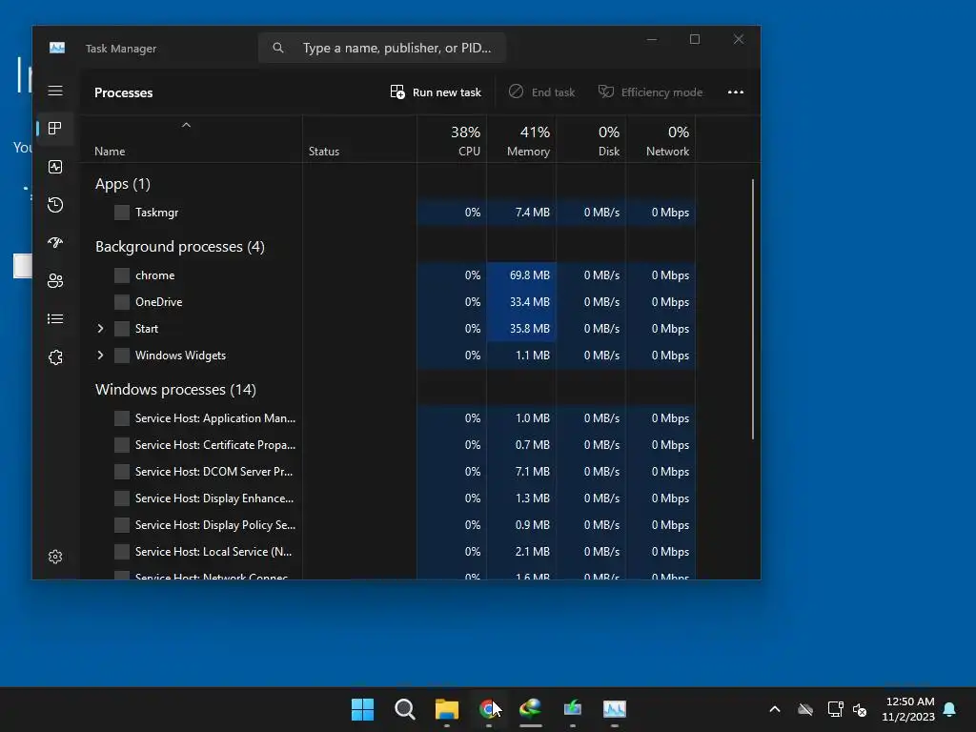This screenshot has width=976, height=732.
Task: Open the Processes page in sidebar
Action: (55, 129)
